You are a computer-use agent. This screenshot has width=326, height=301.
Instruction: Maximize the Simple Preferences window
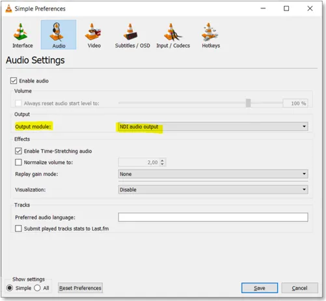286,8
